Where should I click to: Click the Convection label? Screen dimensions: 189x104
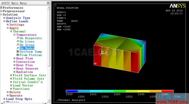pos(25,62)
